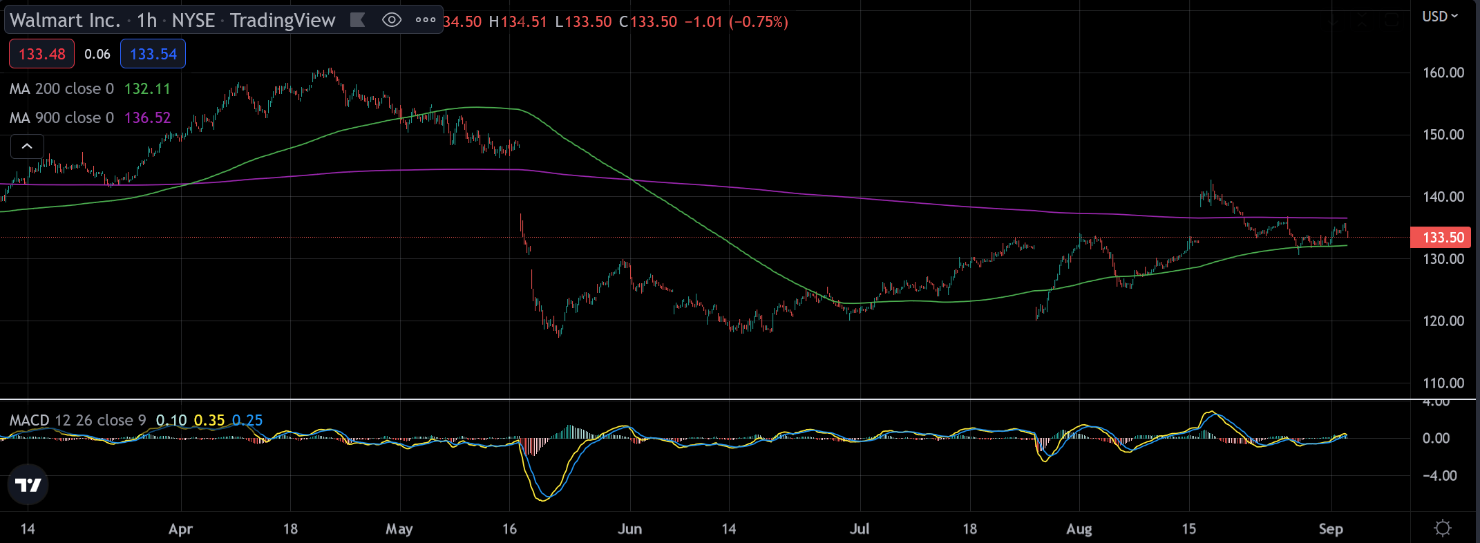The image size is (1480, 543).
Task: Click the yellow MACD value 0.35
Action: click(x=209, y=420)
